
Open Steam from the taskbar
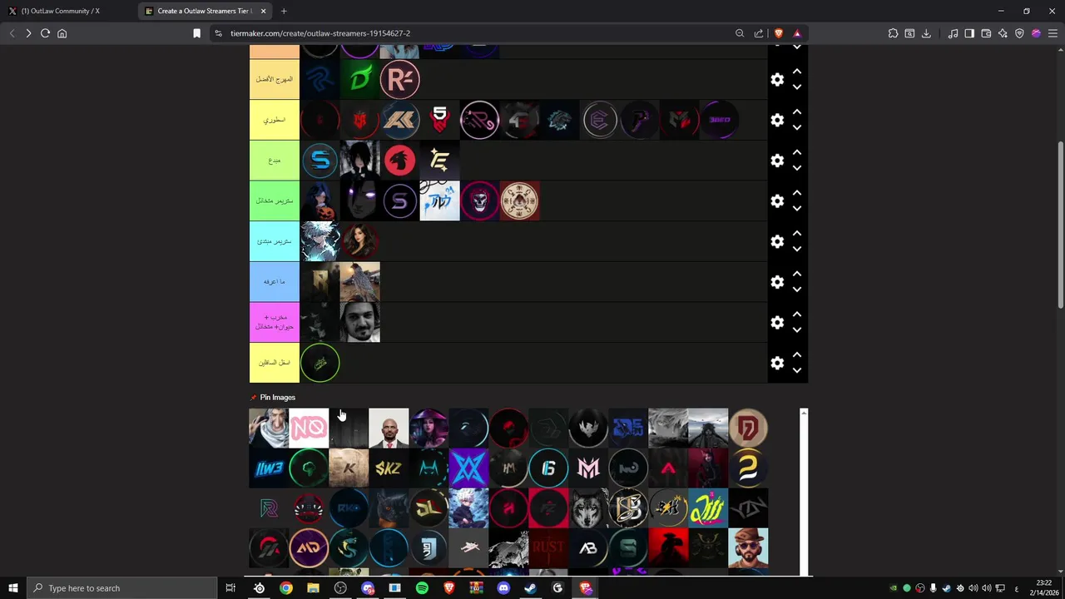pyautogui.click(x=530, y=588)
